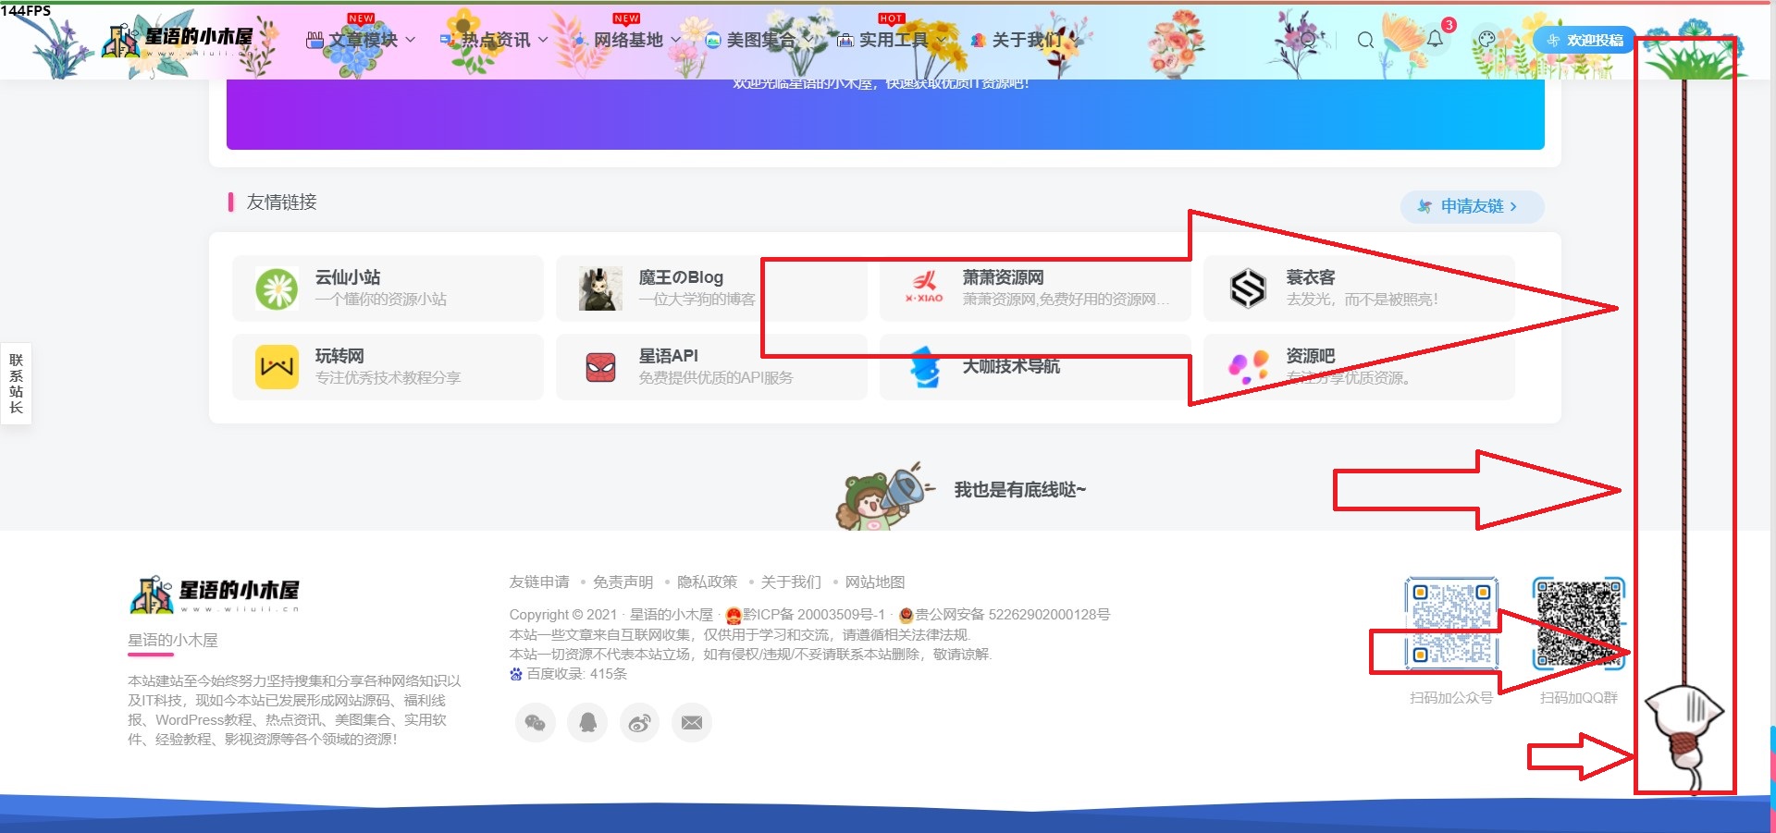The image size is (1776, 833).
Task: Click the 星语的小木屋 header logo
Action: click(180, 40)
